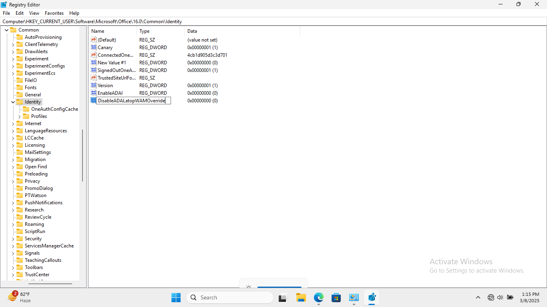Click the Fonts folder icon
Screen dimensions: 547x307
(20, 88)
